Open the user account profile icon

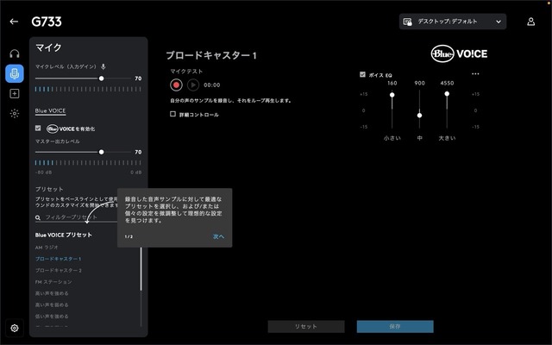point(531,22)
